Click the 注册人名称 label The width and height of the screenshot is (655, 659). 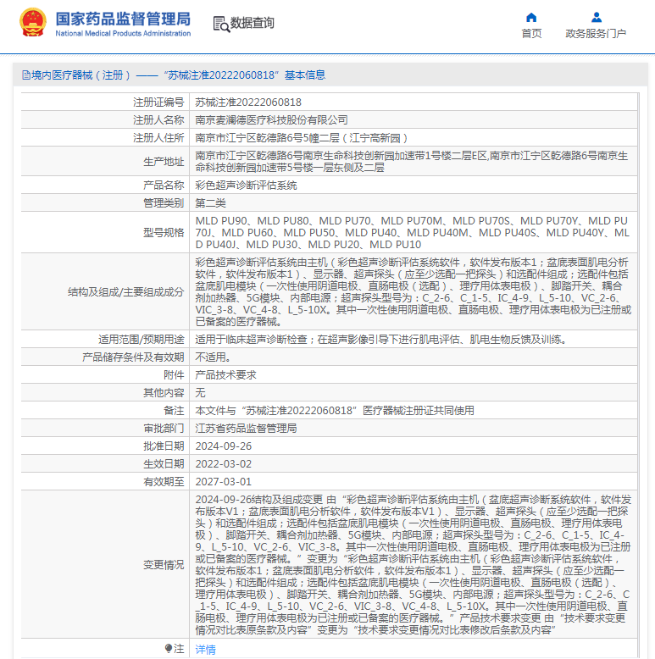[158, 120]
